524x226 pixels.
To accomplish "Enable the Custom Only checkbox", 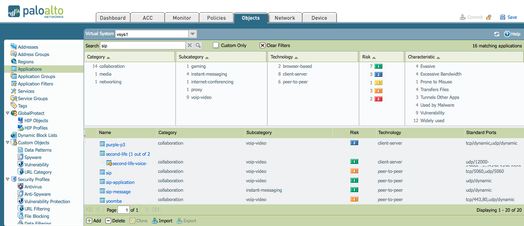I will point(216,45).
